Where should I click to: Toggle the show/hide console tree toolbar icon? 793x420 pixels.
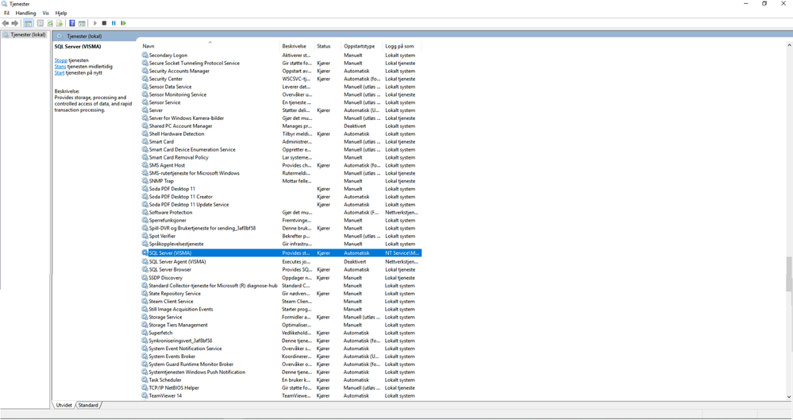coord(29,23)
